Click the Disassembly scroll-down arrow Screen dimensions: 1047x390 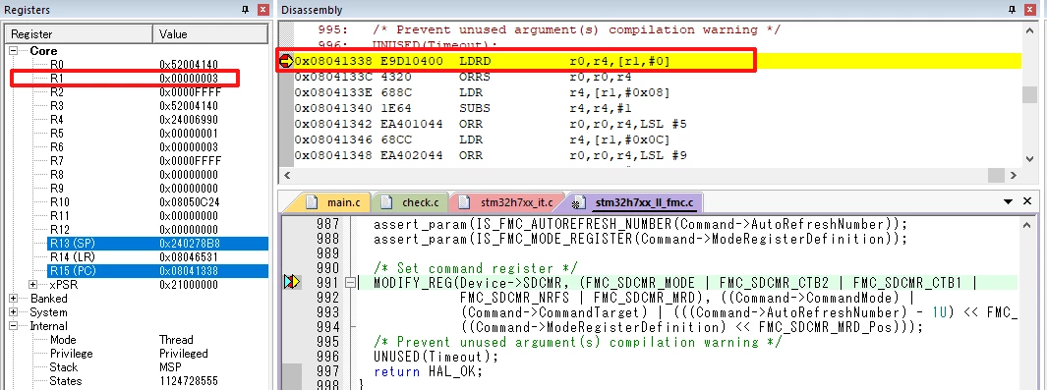click(1029, 159)
